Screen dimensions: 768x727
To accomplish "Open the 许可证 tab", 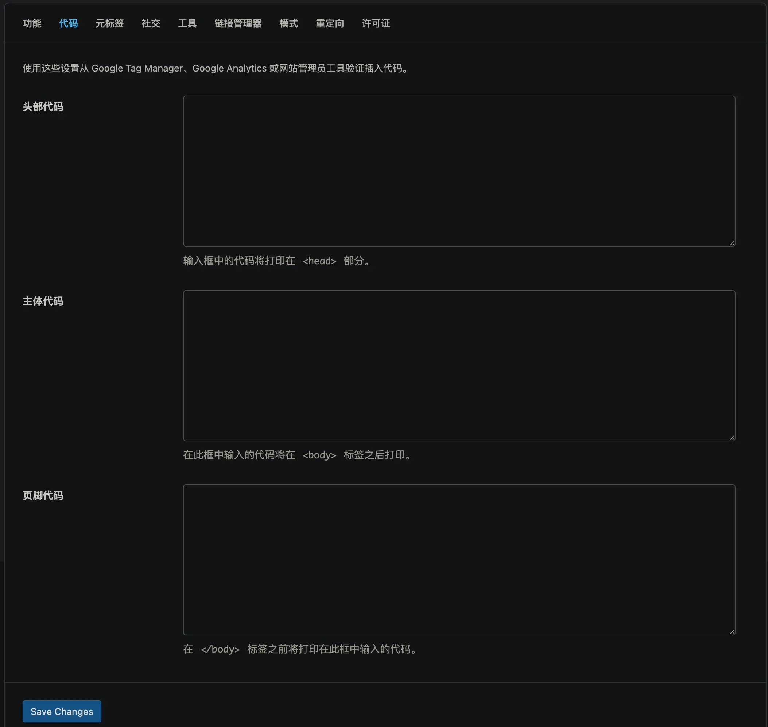I will point(376,23).
